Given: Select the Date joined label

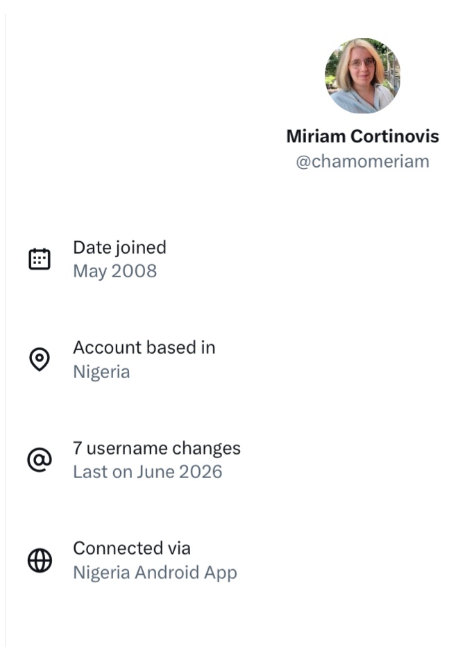Looking at the screenshot, I should [x=119, y=247].
